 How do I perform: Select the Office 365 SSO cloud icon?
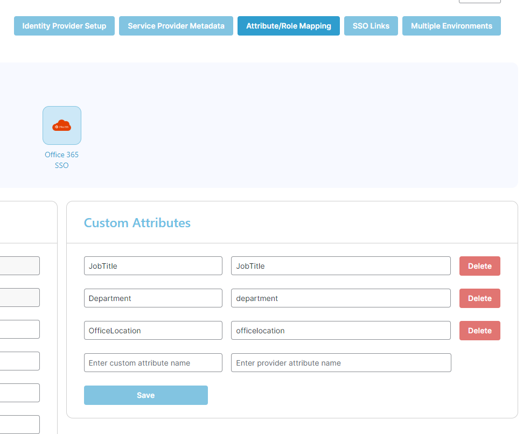pos(61,125)
